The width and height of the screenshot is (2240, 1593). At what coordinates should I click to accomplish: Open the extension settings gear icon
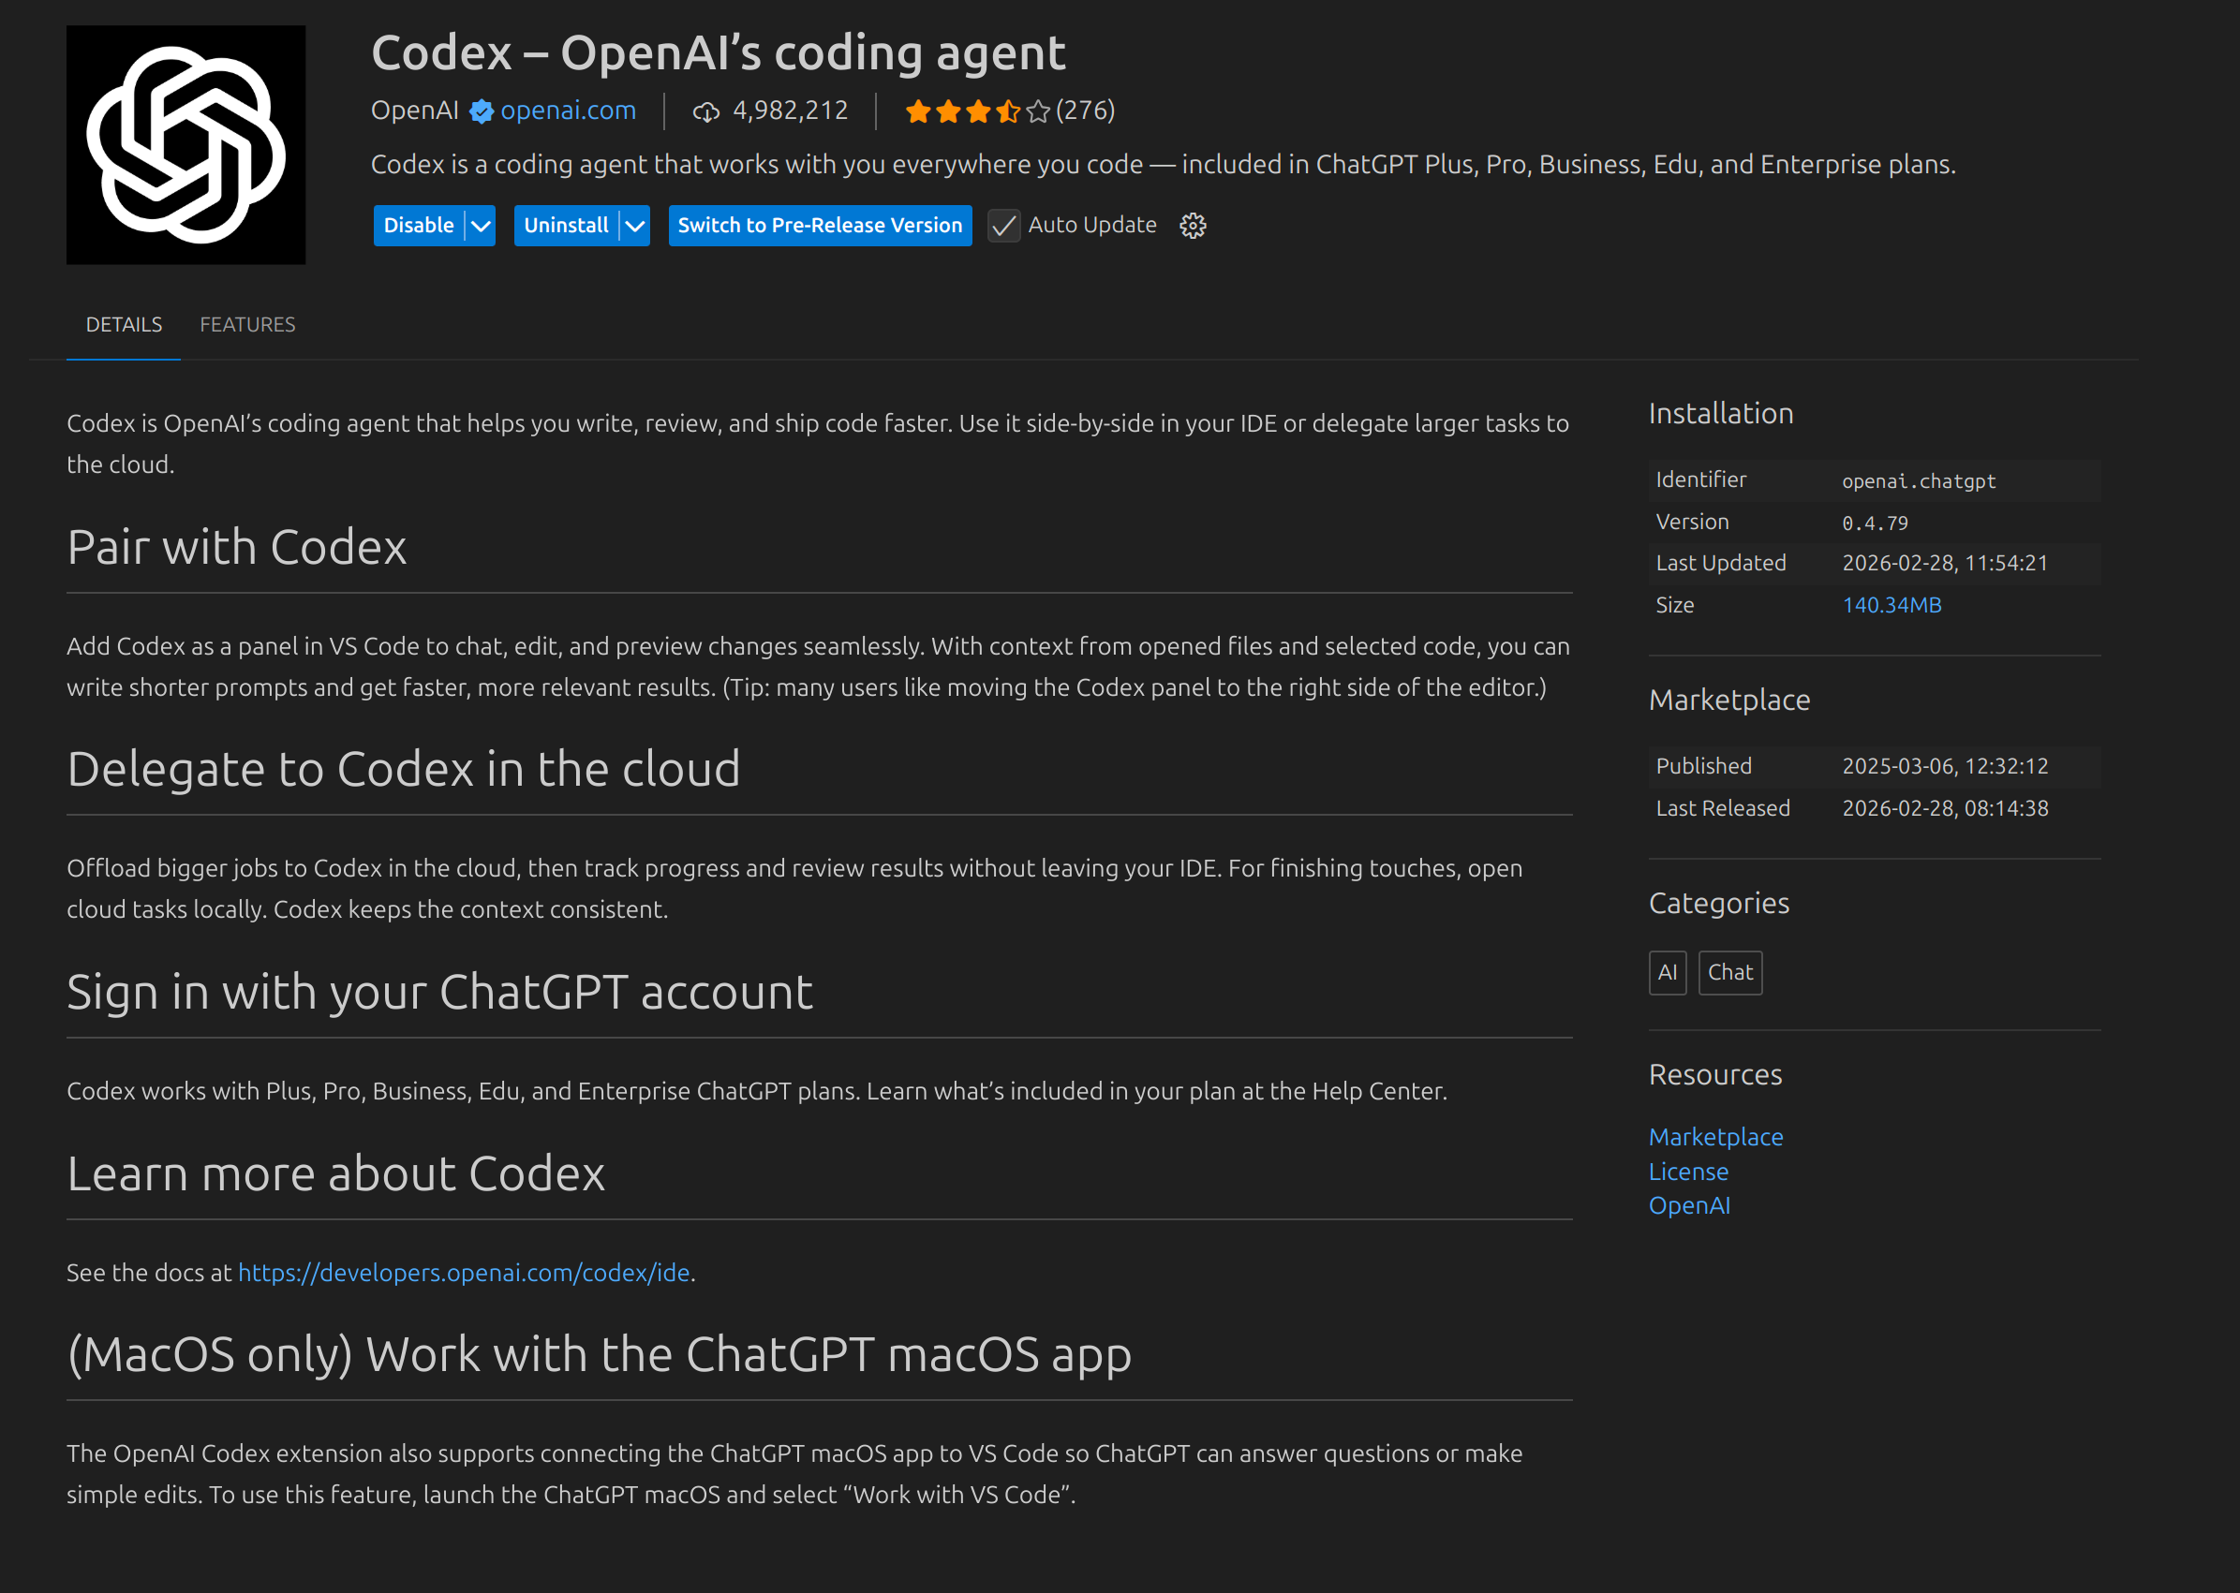(x=1192, y=226)
